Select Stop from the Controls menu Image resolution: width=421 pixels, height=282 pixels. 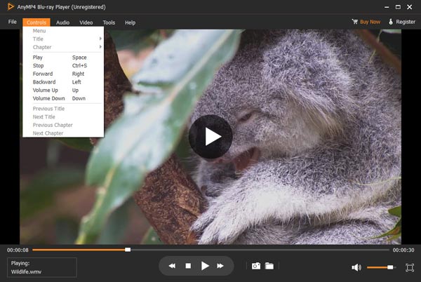click(x=39, y=65)
